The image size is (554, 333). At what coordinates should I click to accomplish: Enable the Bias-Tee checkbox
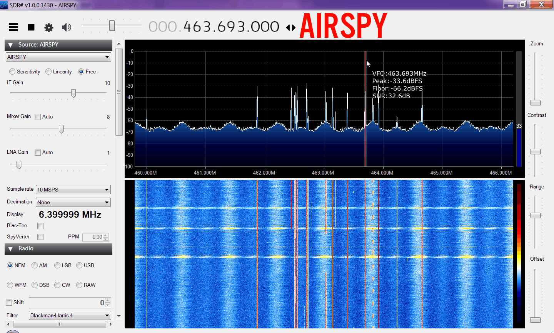click(40, 226)
